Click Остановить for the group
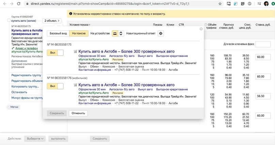 (19, 92)
